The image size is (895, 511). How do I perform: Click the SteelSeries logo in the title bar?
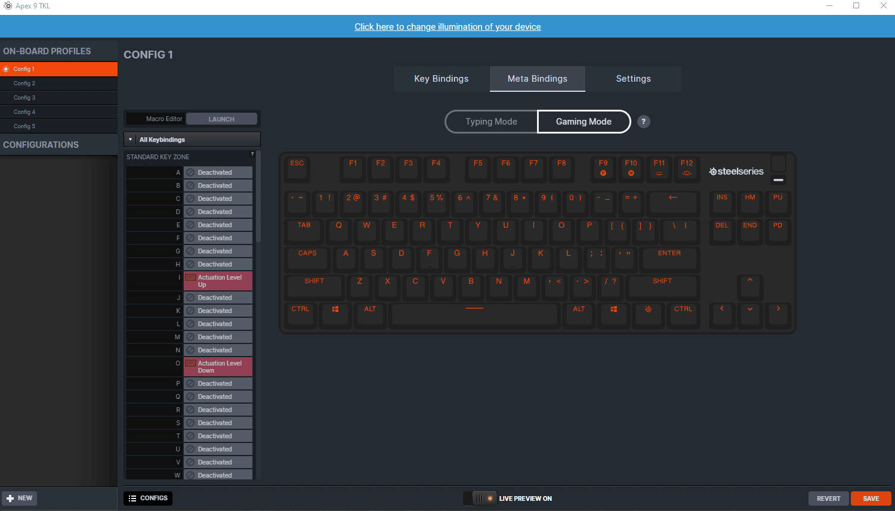[x=8, y=6]
